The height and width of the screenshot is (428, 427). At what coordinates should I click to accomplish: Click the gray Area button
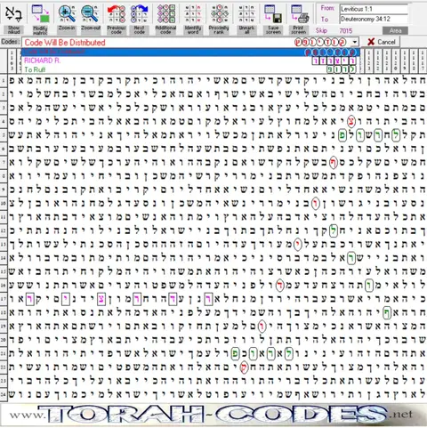[x=395, y=30]
